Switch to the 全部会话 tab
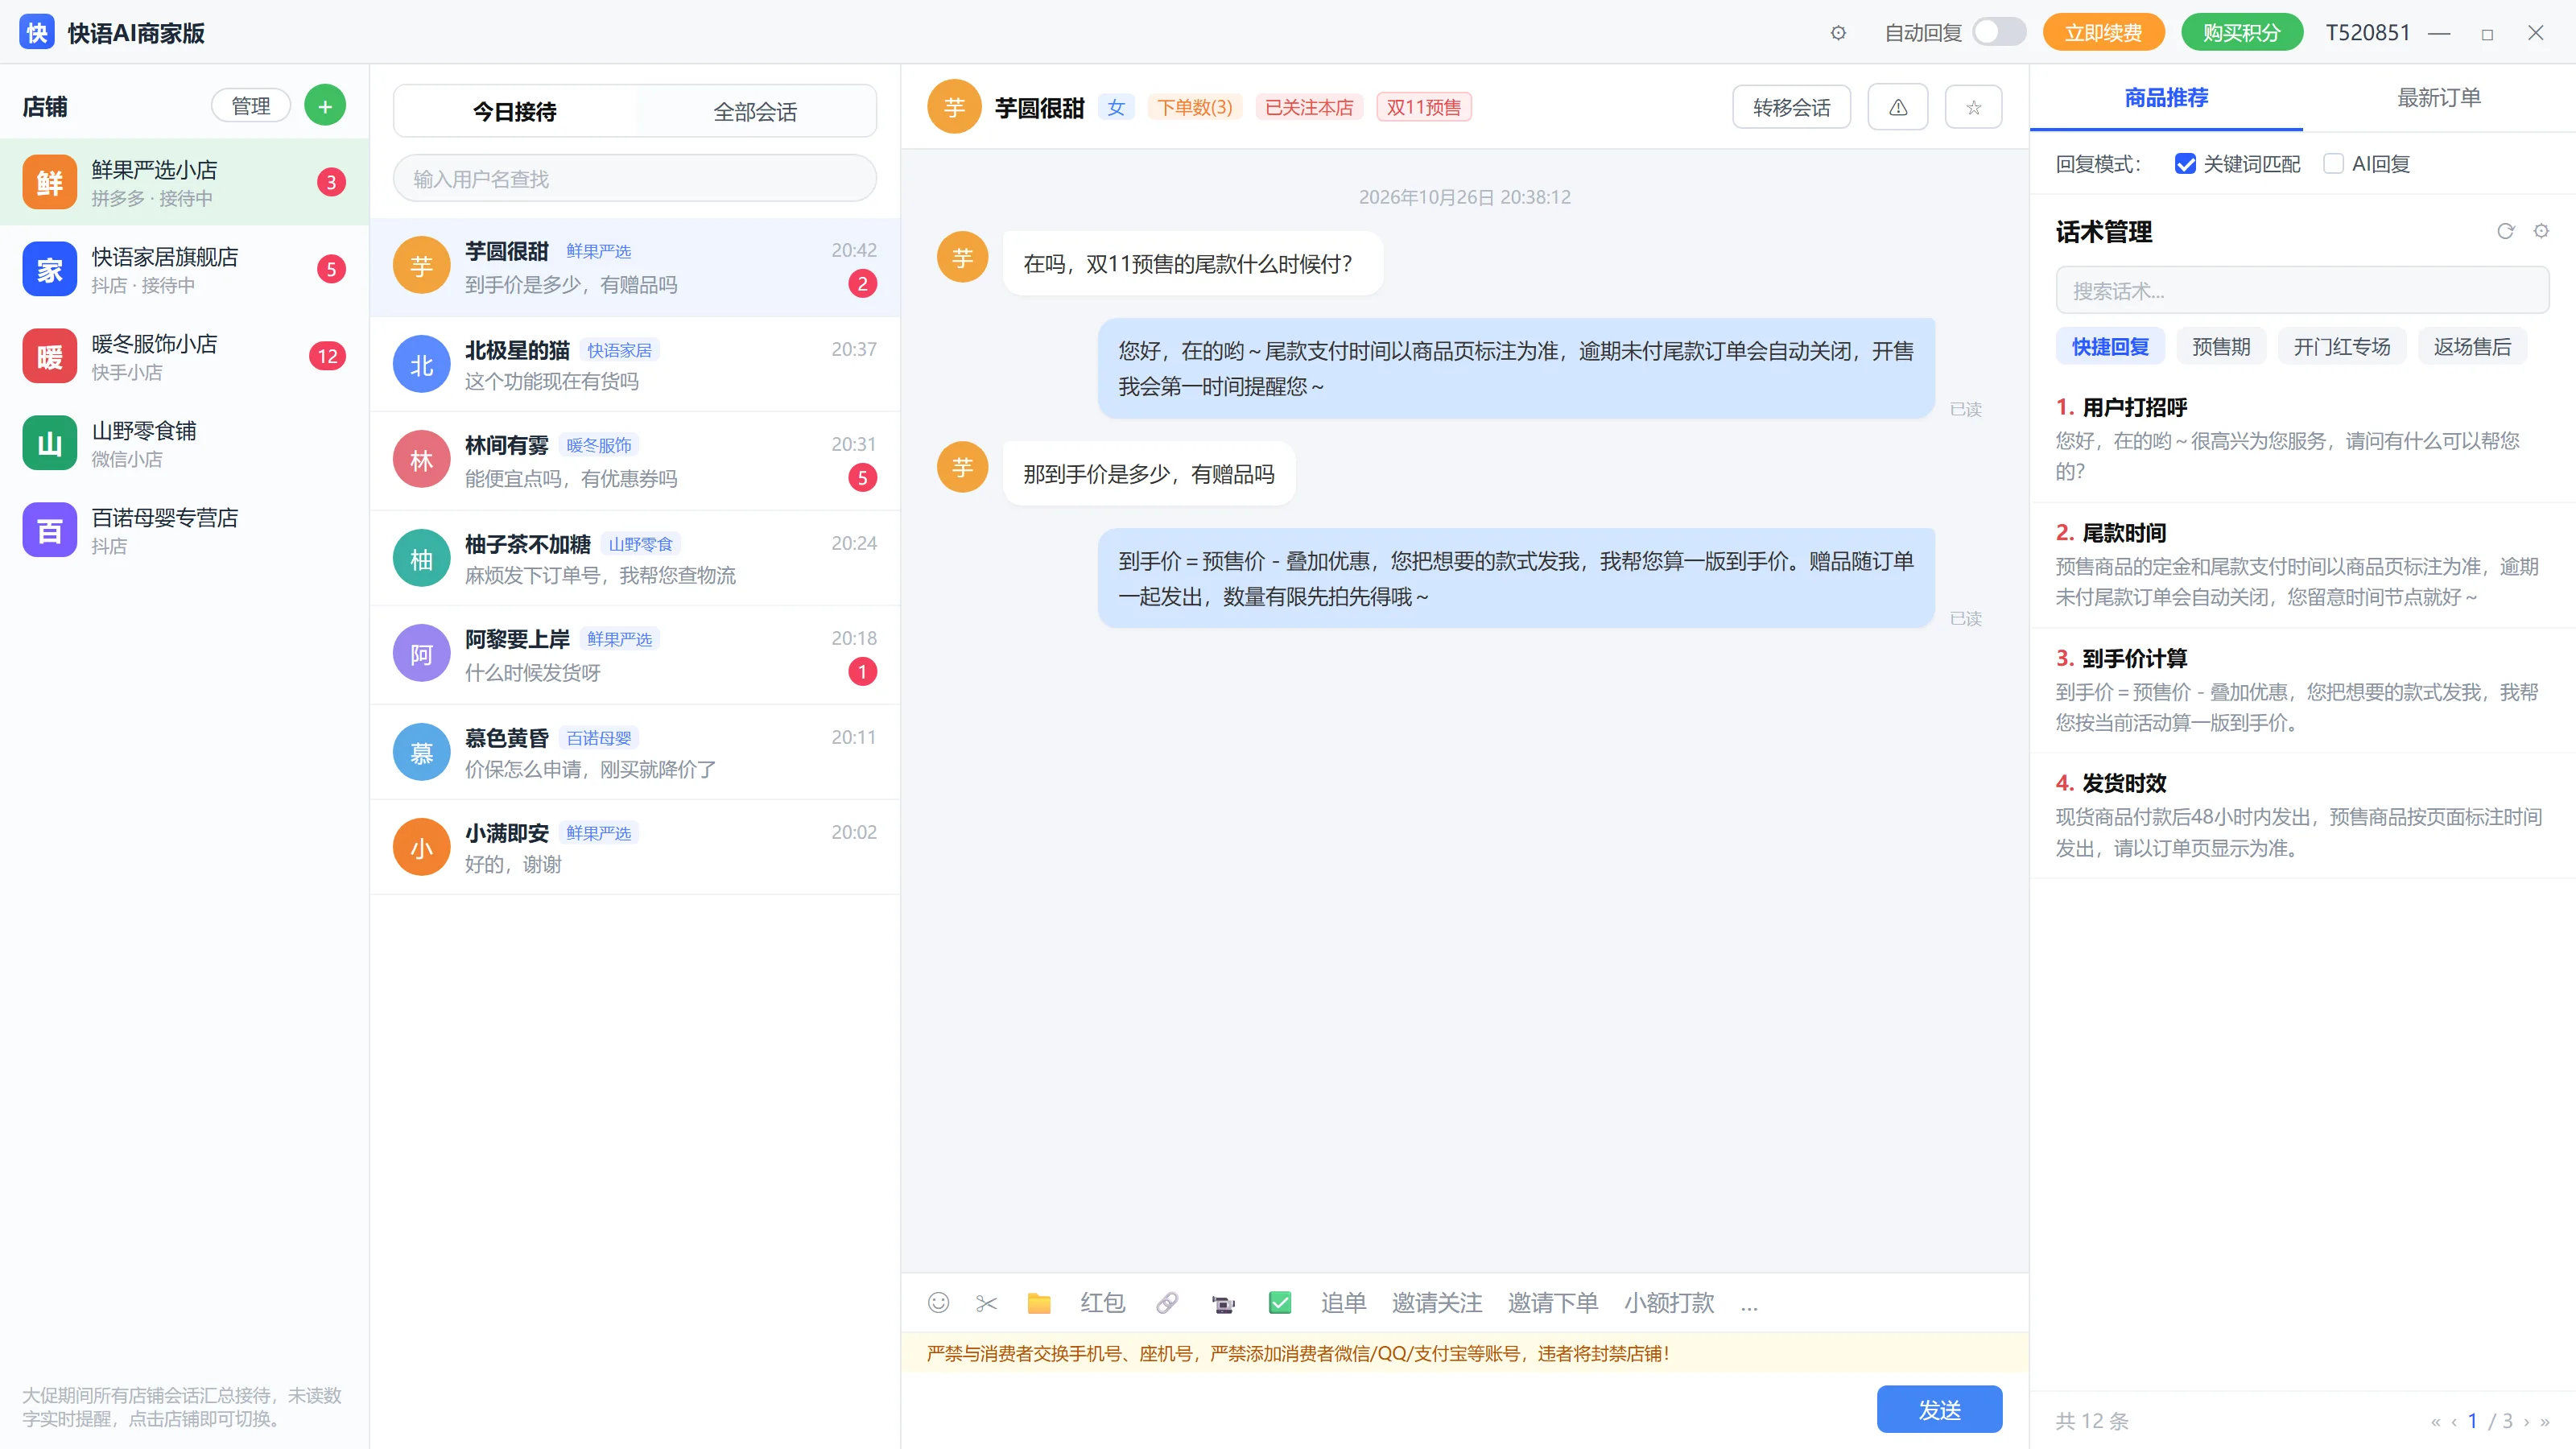The height and width of the screenshot is (1449, 2576). 755,111
